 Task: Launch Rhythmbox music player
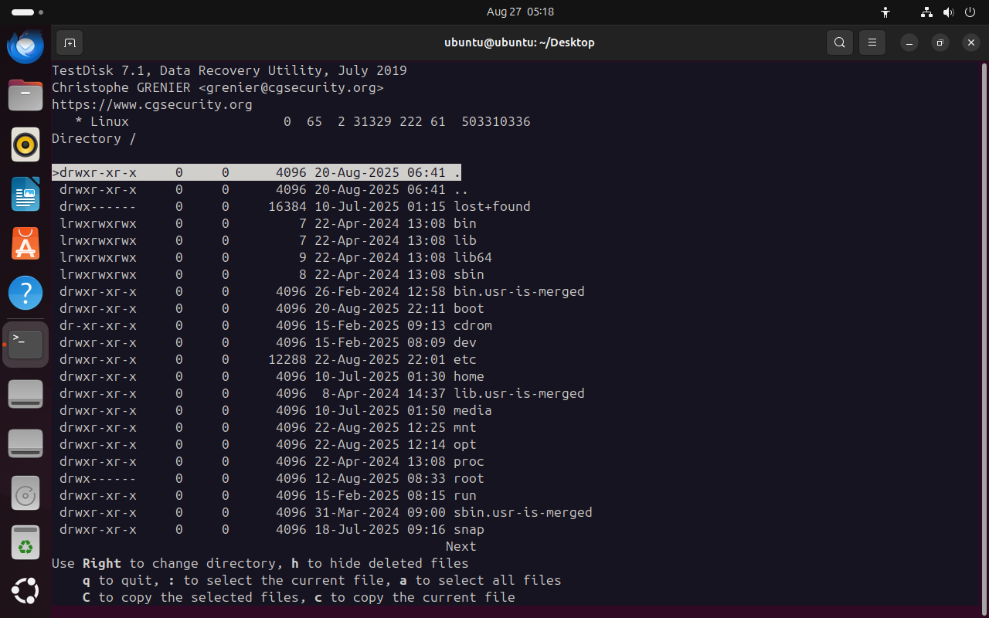click(x=25, y=144)
